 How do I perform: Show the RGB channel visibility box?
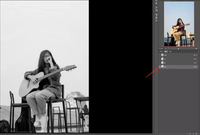pos(160,55)
